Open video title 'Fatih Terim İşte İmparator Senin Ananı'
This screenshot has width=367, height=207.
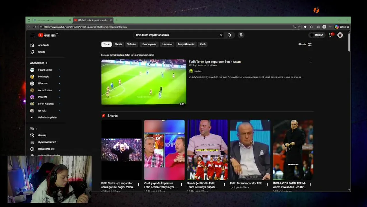point(215,62)
